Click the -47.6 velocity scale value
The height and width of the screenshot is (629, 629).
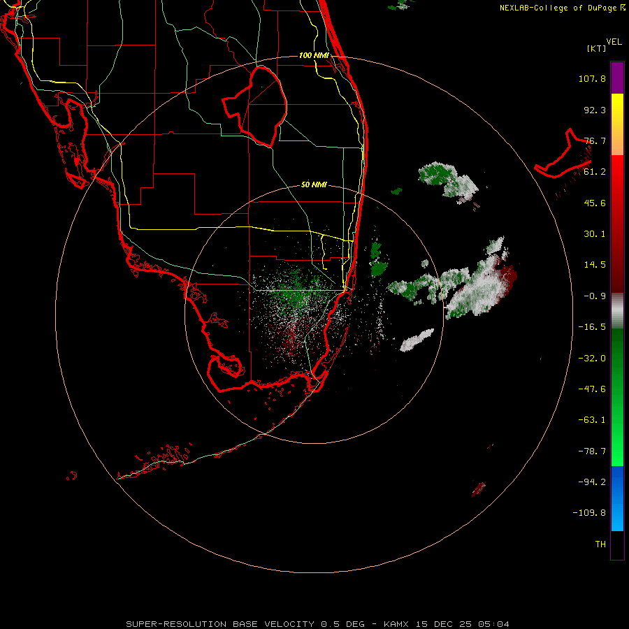click(592, 389)
